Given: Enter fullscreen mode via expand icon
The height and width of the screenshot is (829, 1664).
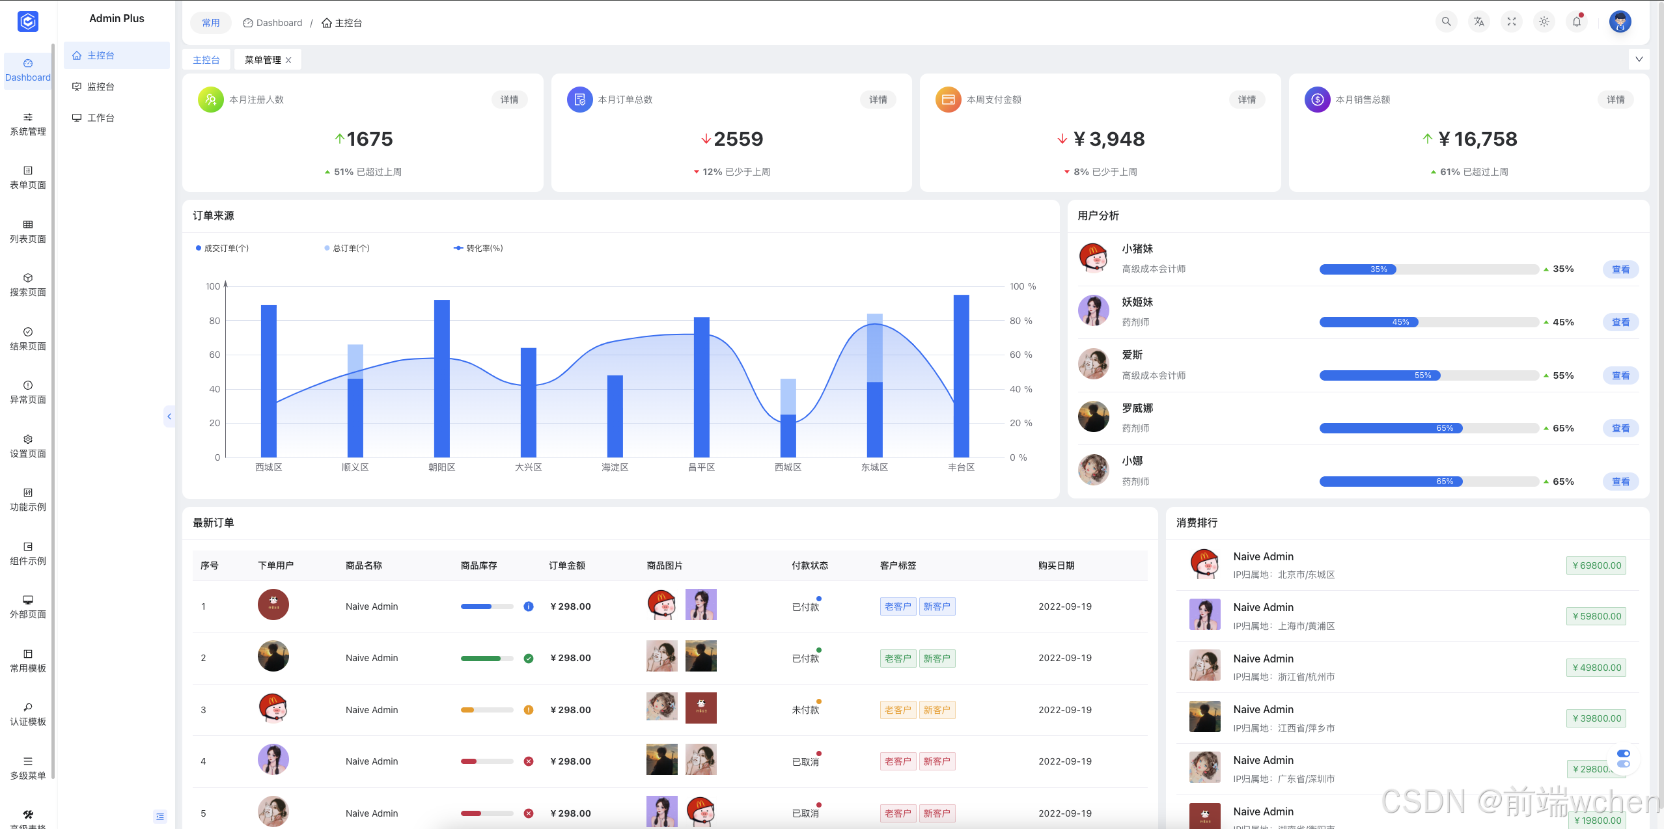Looking at the screenshot, I should pyautogui.click(x=1511, y=21).
